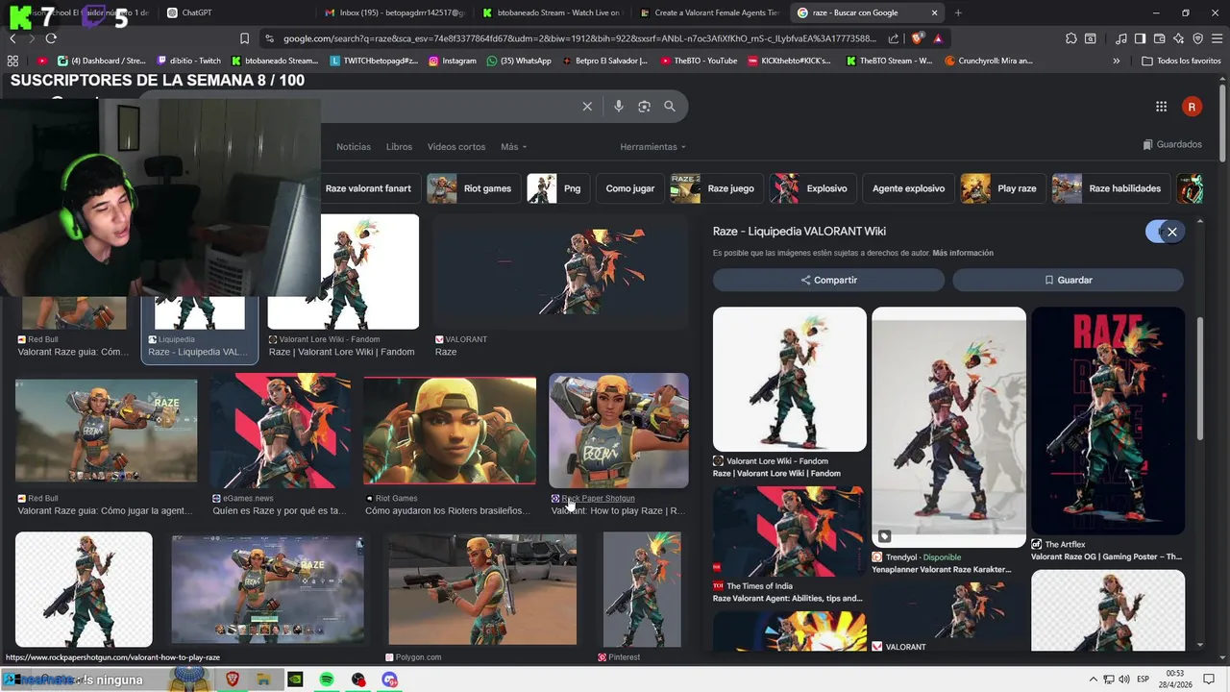Open the Instagram bookmark
Viewport: 1230px width, 692px height.
[452, 61]
